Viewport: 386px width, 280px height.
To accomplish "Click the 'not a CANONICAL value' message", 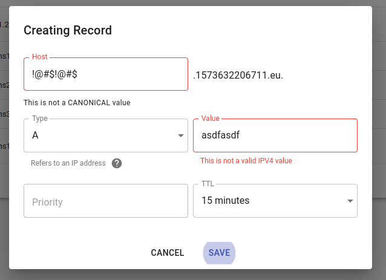I will [77, 103].
